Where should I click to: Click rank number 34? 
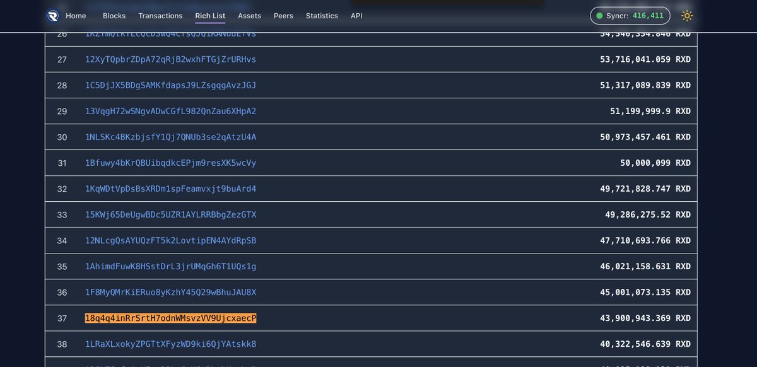[62, 240]
